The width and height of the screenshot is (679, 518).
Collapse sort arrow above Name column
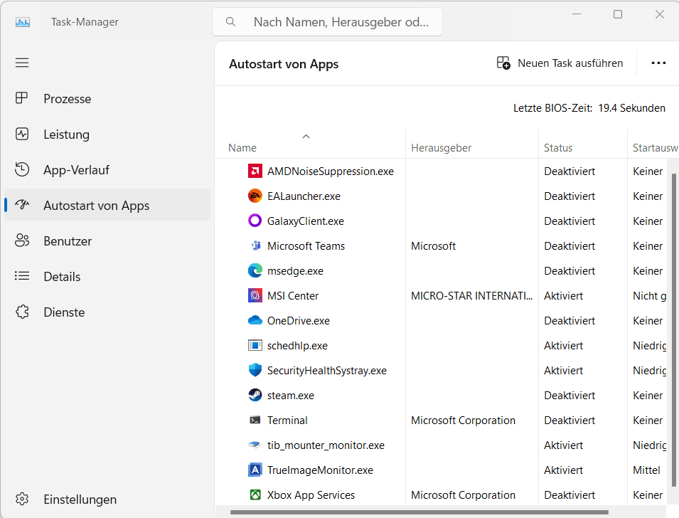click(306, 136)
